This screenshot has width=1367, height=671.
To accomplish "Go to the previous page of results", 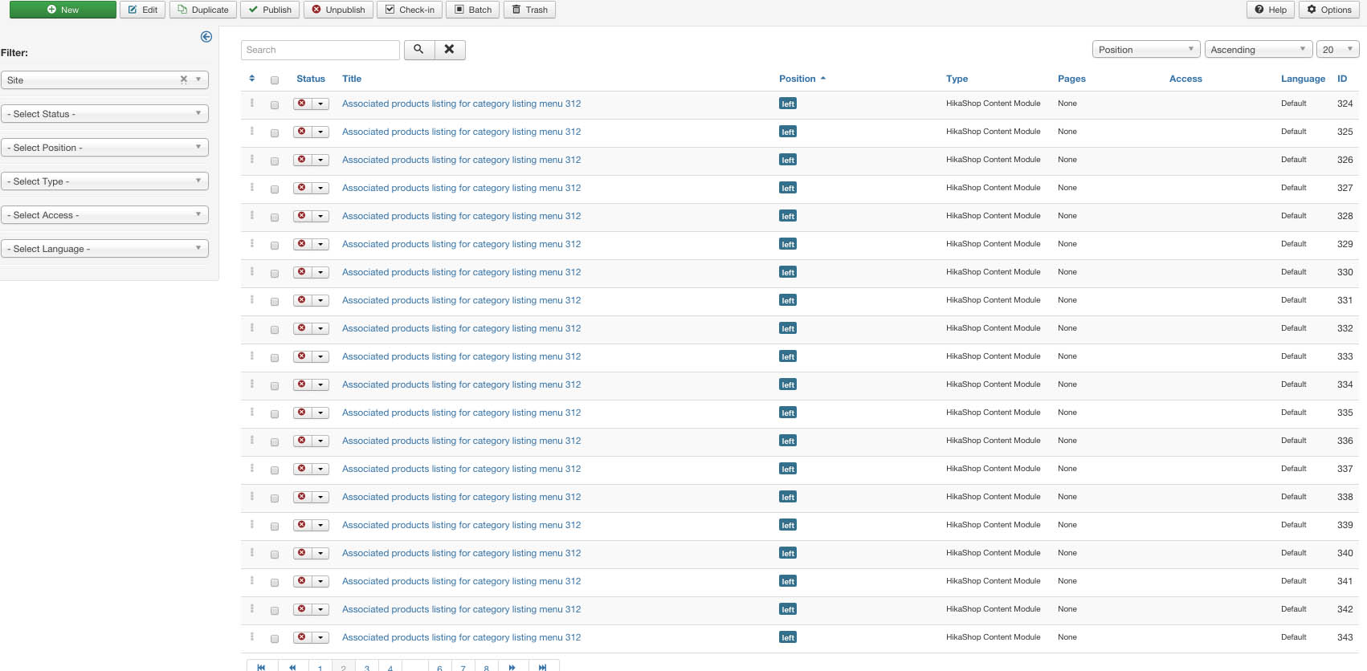I will (x=293, y=666).
